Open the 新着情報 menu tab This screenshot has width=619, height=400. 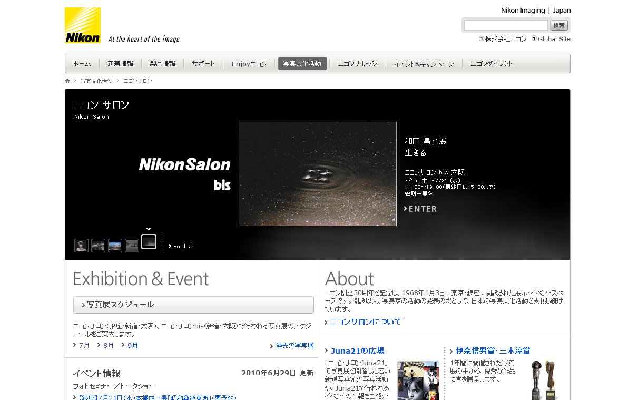[x=121, y=64]
